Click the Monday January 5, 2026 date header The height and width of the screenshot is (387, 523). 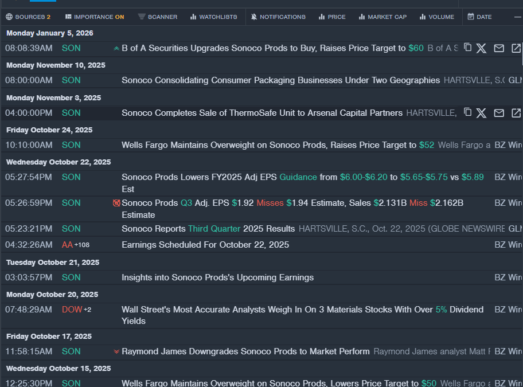point(50,33)
